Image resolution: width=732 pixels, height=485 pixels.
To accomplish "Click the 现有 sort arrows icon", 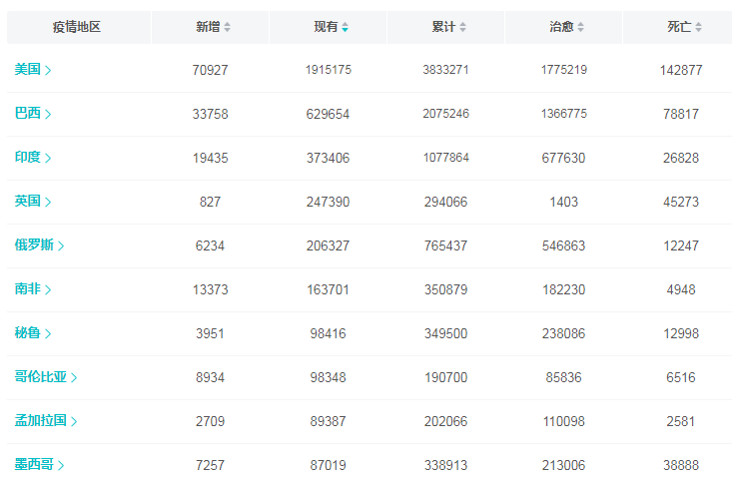I will tap(345, 28).
